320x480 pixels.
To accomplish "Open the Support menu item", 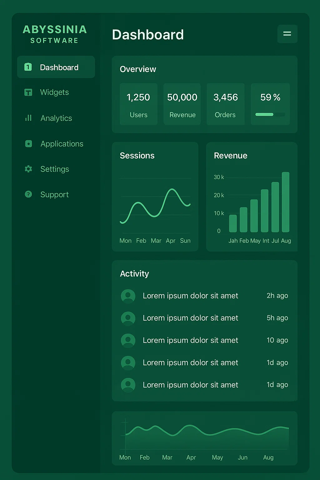I will (54, 194).
